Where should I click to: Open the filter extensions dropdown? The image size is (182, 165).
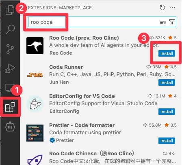click(x=172, y=22)
